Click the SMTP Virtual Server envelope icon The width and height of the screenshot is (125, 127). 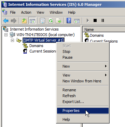[x=19, y=40]
